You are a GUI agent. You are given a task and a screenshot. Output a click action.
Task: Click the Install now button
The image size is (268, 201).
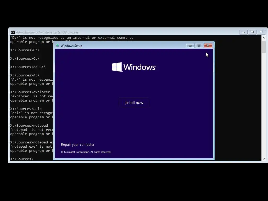pyautogui.click(x=134, y=102)
